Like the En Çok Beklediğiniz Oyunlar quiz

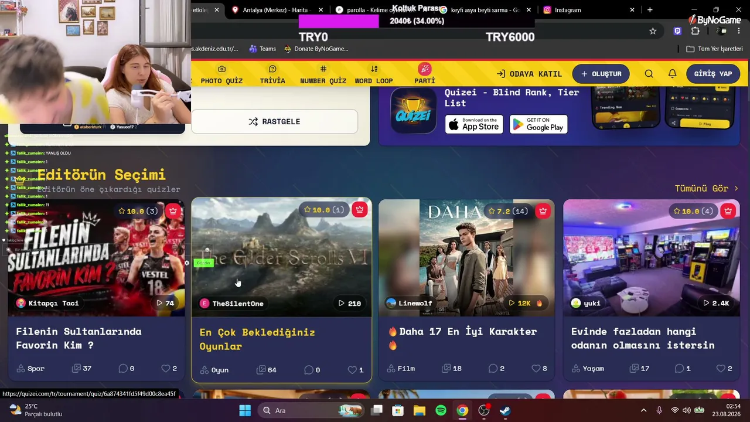[356, 370]
